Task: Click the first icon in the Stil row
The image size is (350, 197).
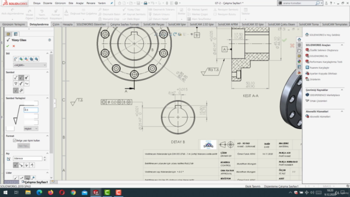Action: [16, 59]
